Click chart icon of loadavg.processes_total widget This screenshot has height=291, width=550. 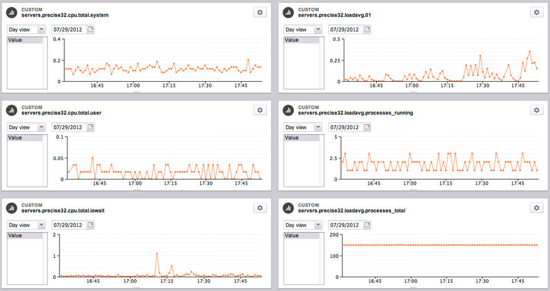coord(288,208)
